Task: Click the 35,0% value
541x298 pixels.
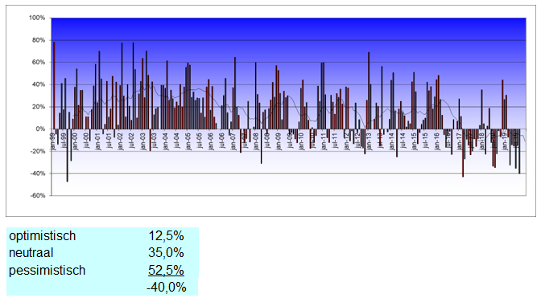Action: tap(166, 253)
